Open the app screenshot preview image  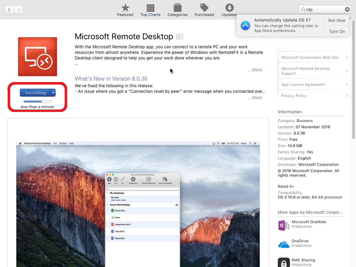138,204
